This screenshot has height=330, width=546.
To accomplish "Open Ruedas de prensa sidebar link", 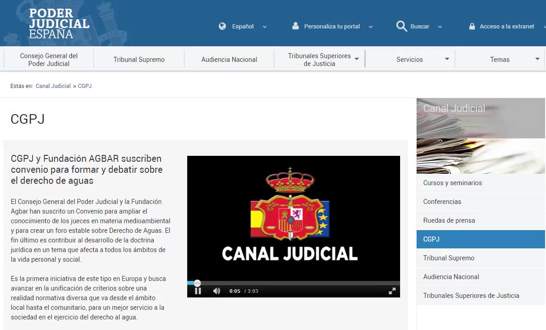I will (480, 220).
